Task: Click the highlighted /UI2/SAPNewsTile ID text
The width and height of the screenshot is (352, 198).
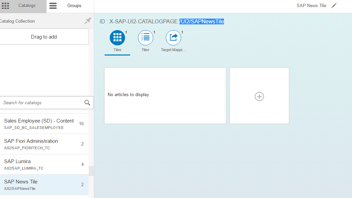Action: (201, 21)
